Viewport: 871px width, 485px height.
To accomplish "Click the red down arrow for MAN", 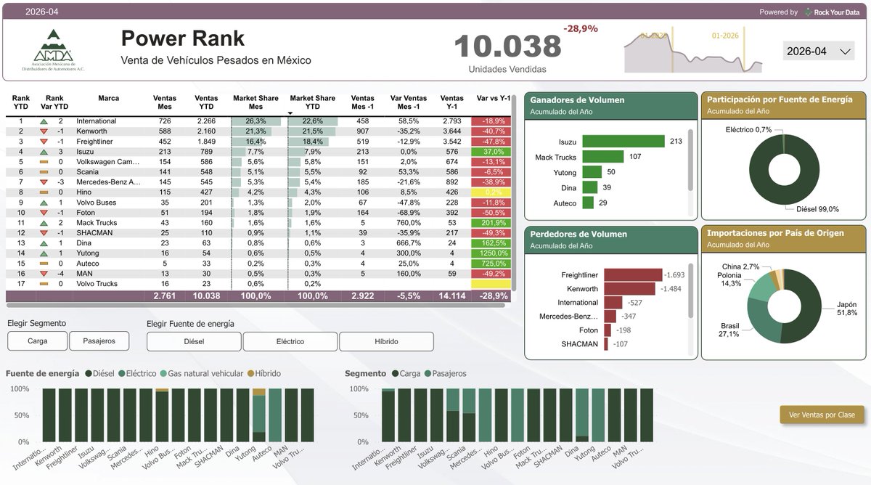I will (44, 274).
